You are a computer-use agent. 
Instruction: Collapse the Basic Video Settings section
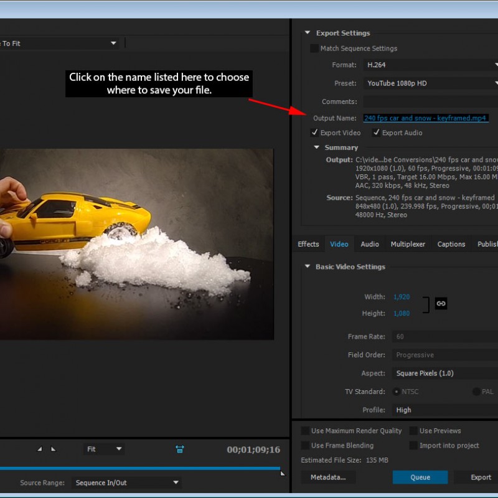[307, 266]
